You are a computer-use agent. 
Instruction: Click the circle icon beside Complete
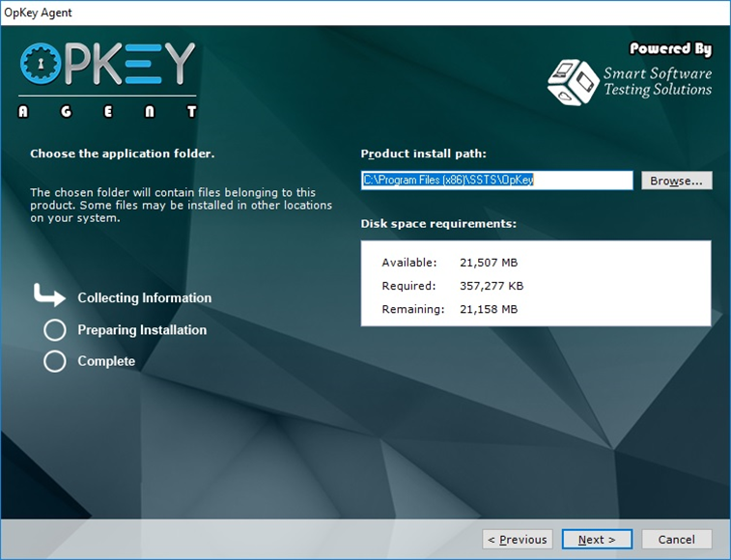55,361
